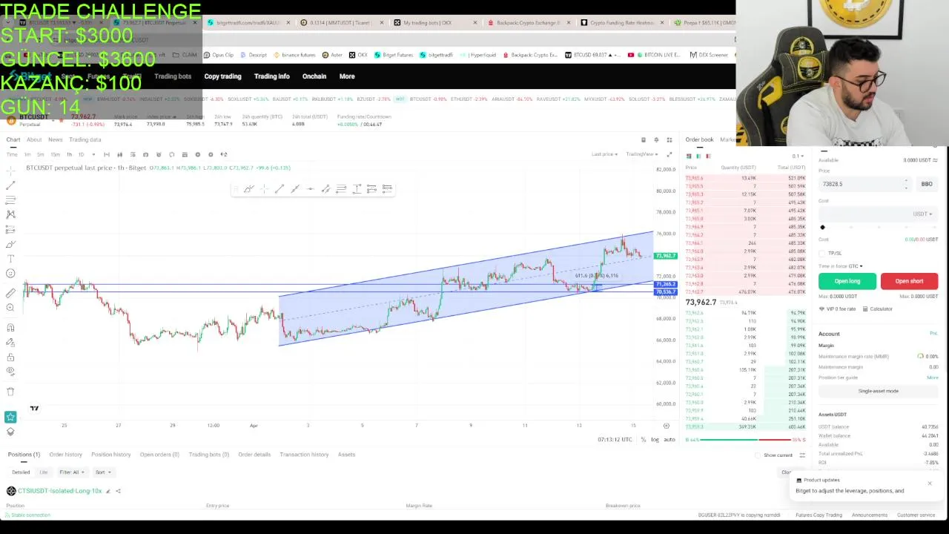949x534 pixels.
Task: Select the crosshair cursor tool in chart sidebar
Action: click(x=10, y=169)
